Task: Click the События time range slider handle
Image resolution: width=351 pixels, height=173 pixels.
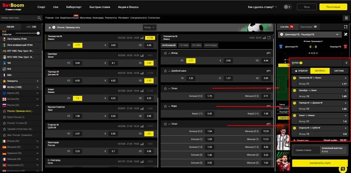Action: pyautogui.click(x=38, y=33)
